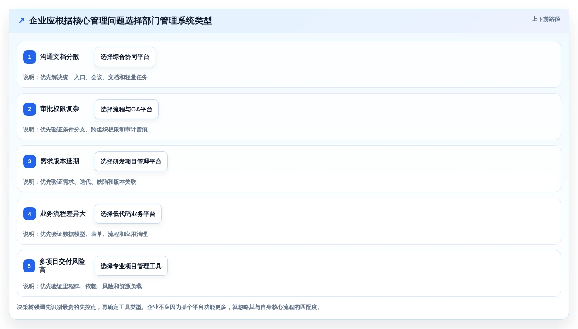Click the note about 条件分支、跨组织权限

(85, 130)
